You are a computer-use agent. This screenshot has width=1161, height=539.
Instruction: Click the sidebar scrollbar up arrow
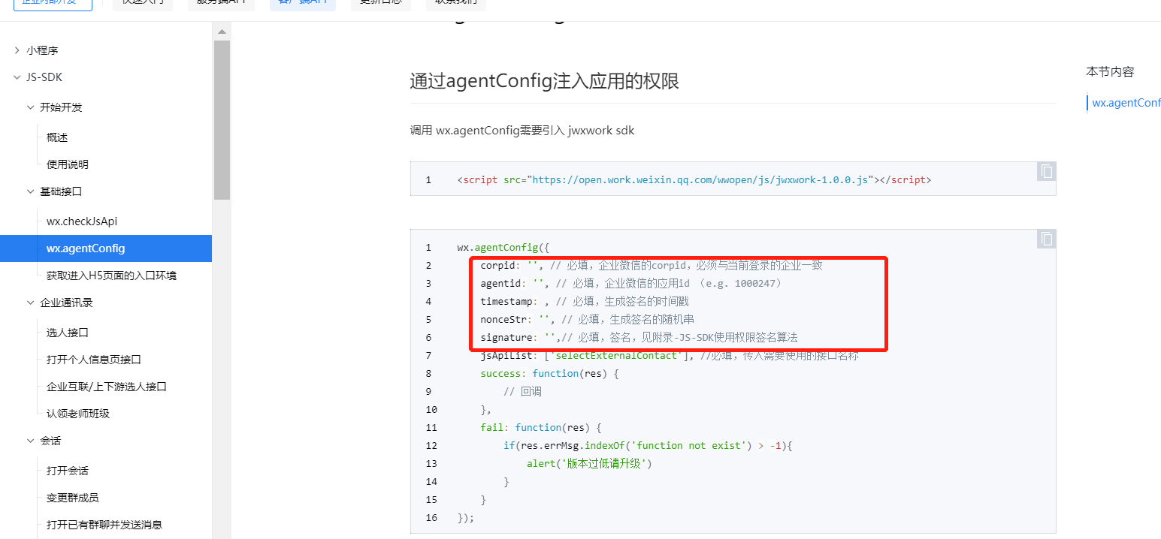(222, 32)
